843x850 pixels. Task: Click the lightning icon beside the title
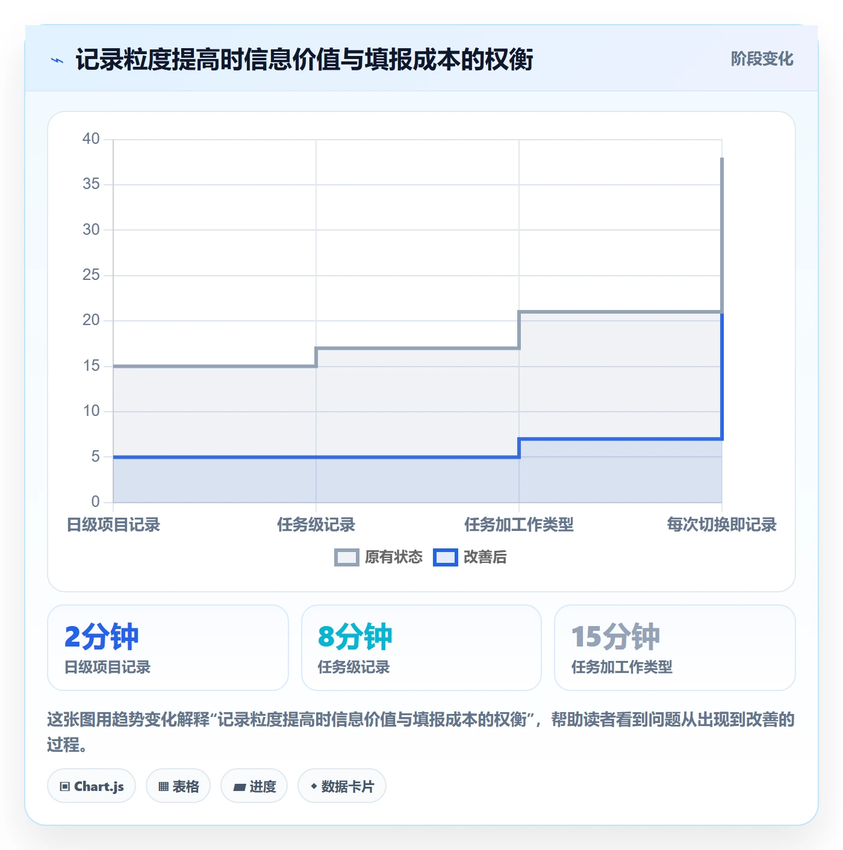coord(57,60)
